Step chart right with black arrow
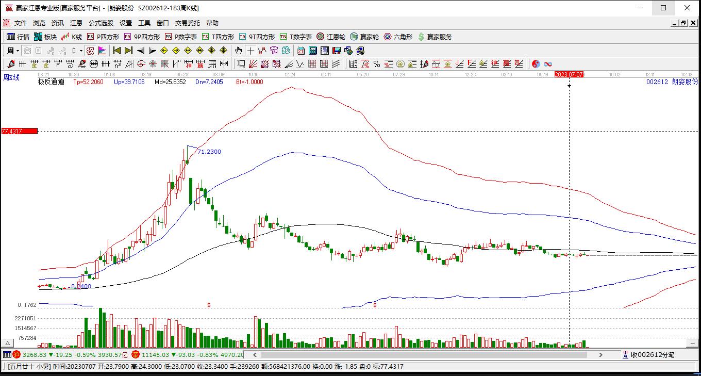The width and height of the screenshot is (701, 376). (x=153, y=51)
